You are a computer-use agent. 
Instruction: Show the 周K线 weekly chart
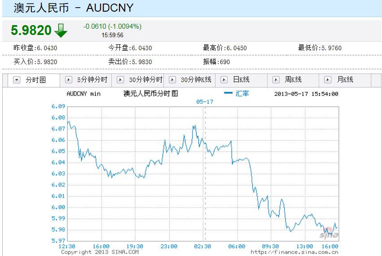click(293, 80)
